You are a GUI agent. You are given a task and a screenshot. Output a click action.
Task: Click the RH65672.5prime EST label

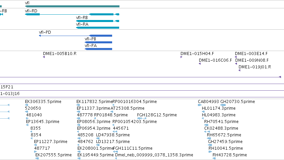click(224, 135)
